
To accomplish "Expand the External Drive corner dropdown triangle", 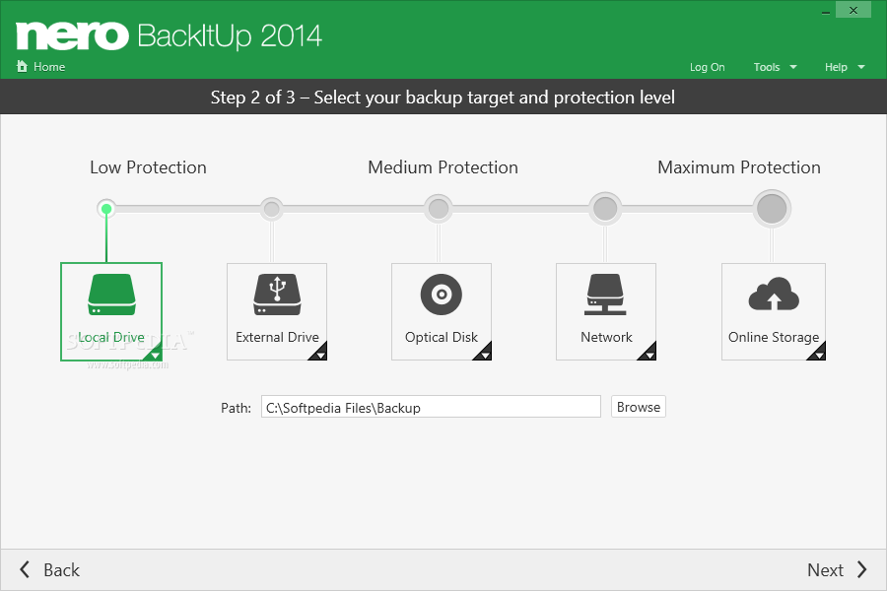I will point(319,354).
